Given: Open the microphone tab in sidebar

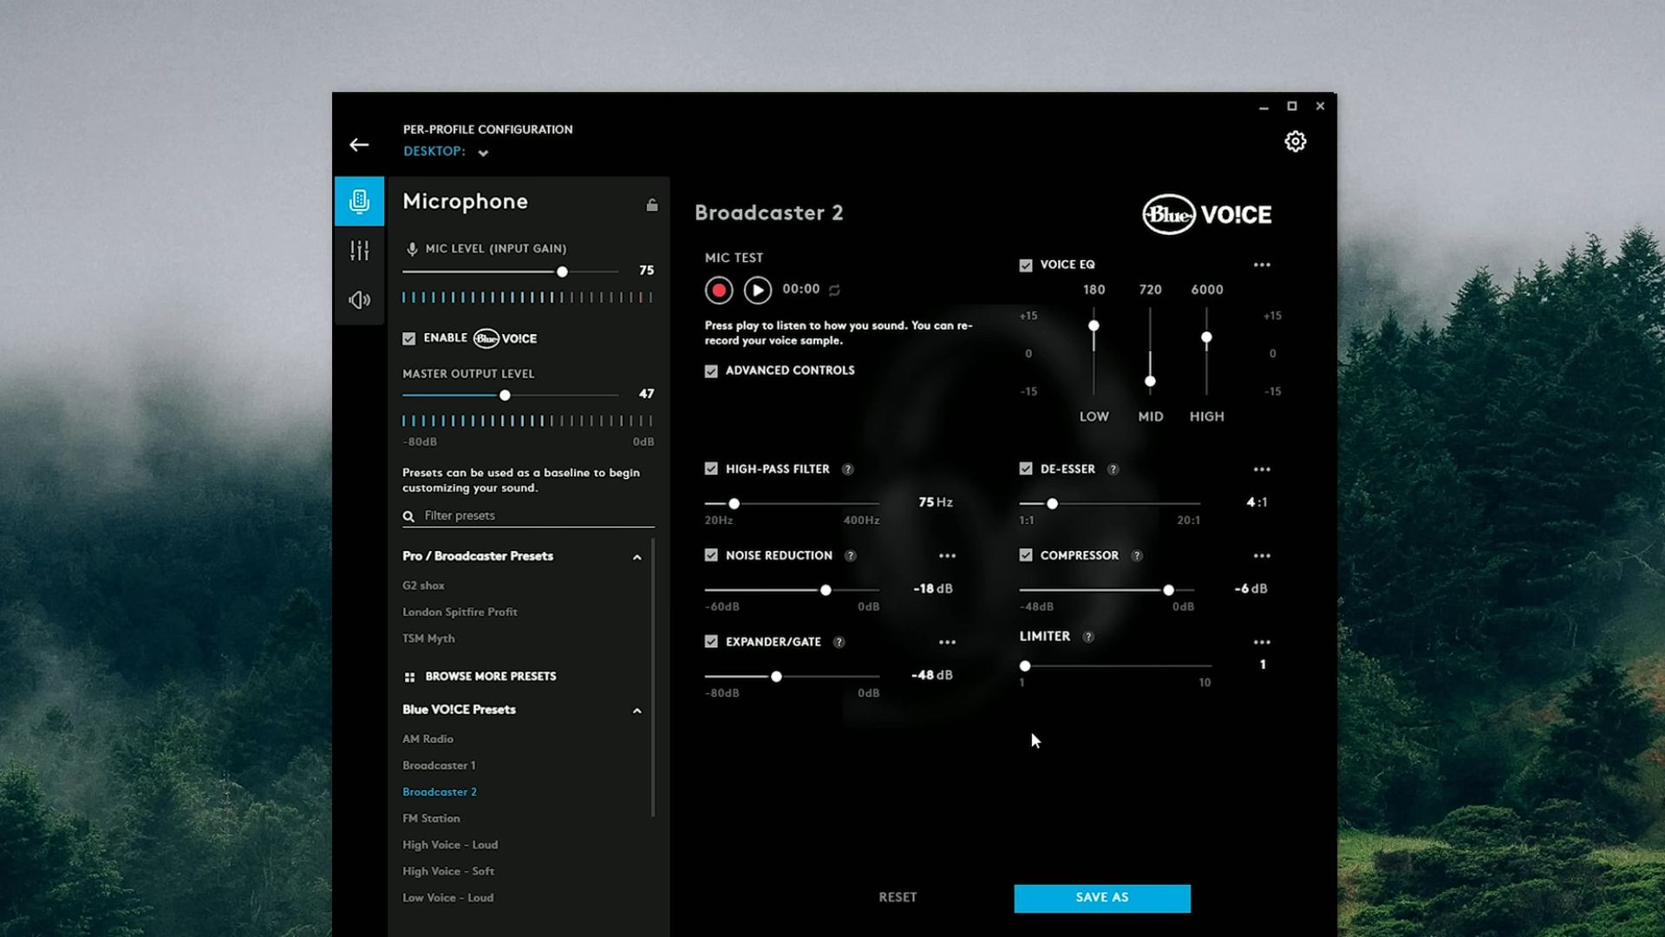Looking at the screenshot, I should (x=359, y=201).
